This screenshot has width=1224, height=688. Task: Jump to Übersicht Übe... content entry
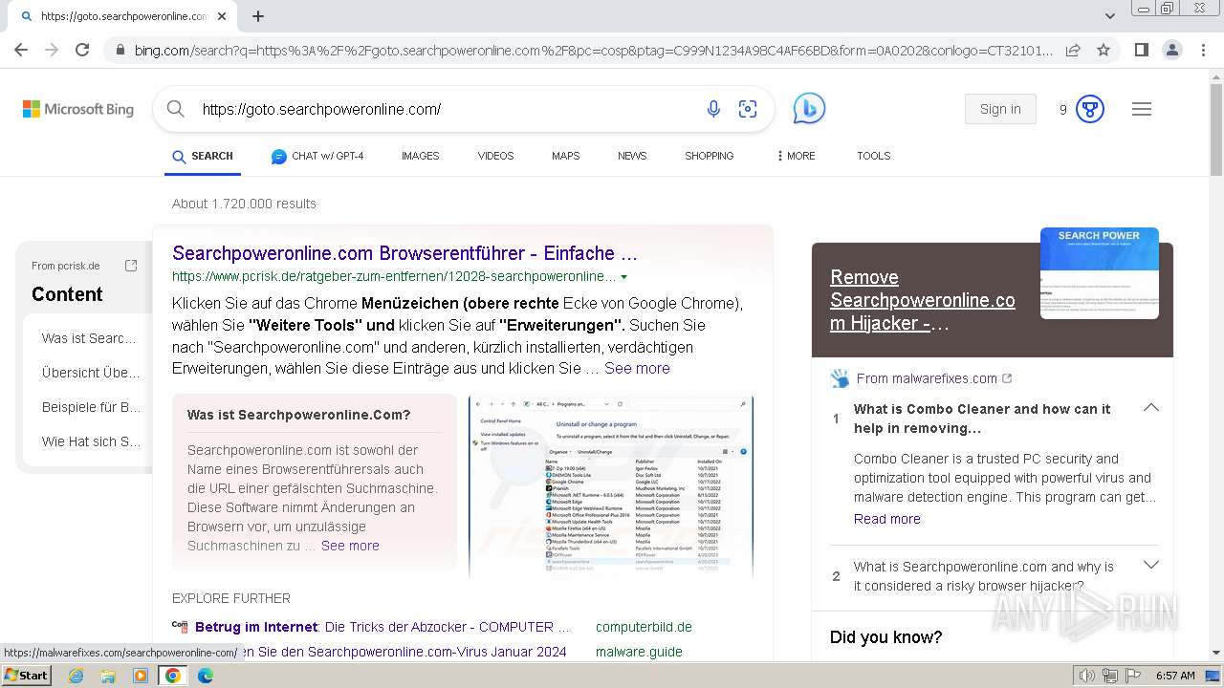91,373
